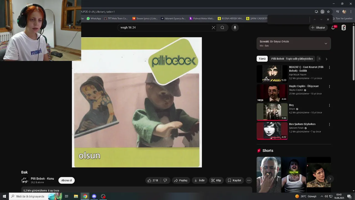Image resolution: width=355 pixels, height=200 pixels.
Task: Subscribe with the Abone ol button
Action: [x=67, y=180]
